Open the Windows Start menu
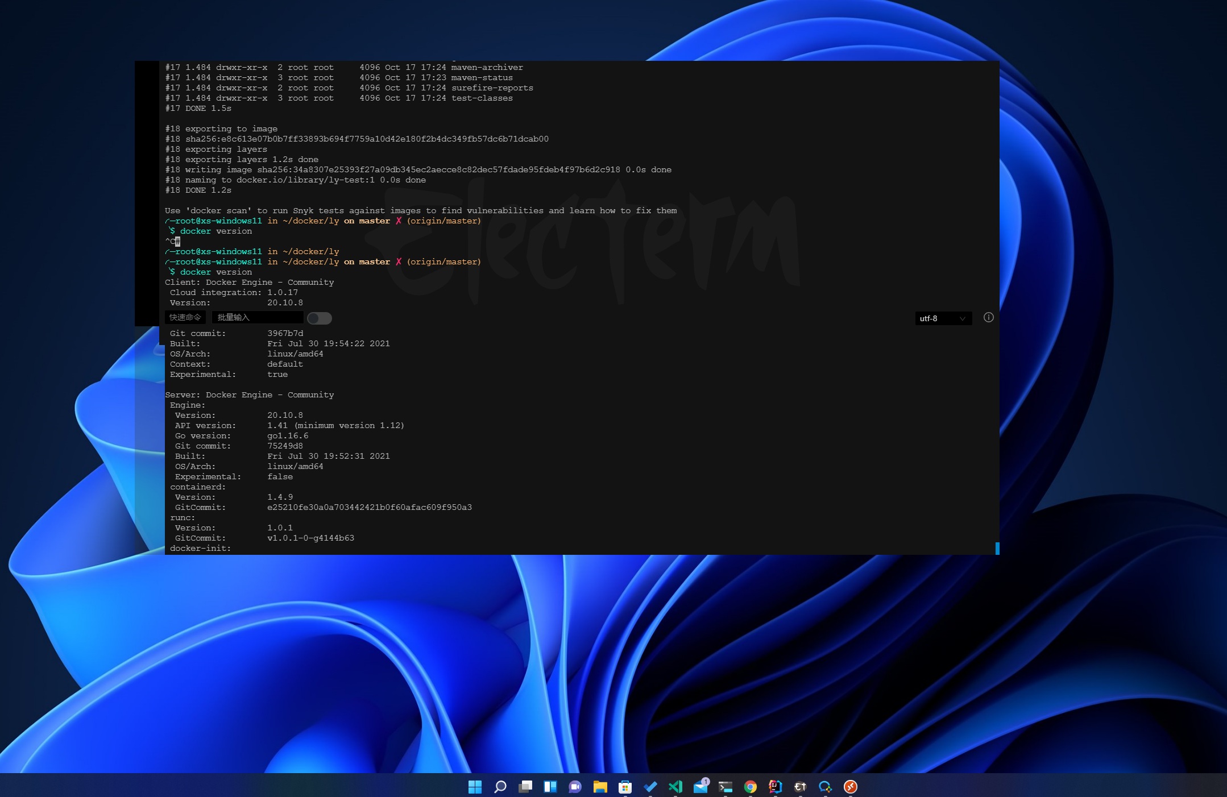This screenshot has width=1227, height=797. [475, 787]
